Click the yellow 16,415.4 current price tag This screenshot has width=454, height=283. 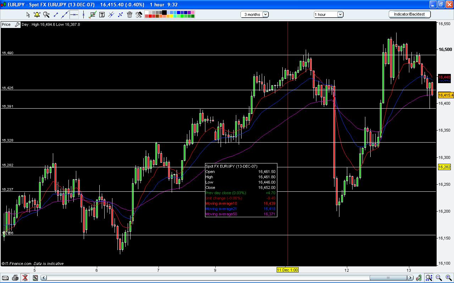coord(446,95)
